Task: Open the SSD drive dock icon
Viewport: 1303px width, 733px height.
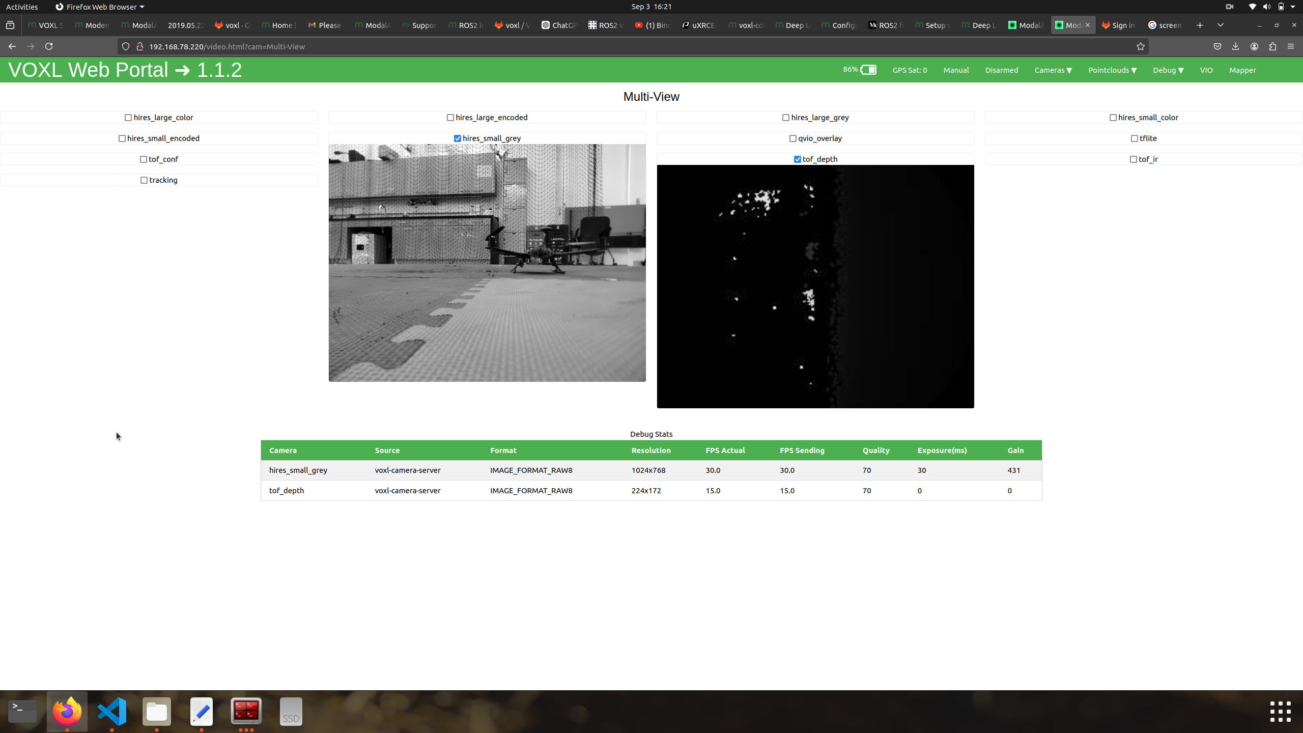Action: (291, 711)
